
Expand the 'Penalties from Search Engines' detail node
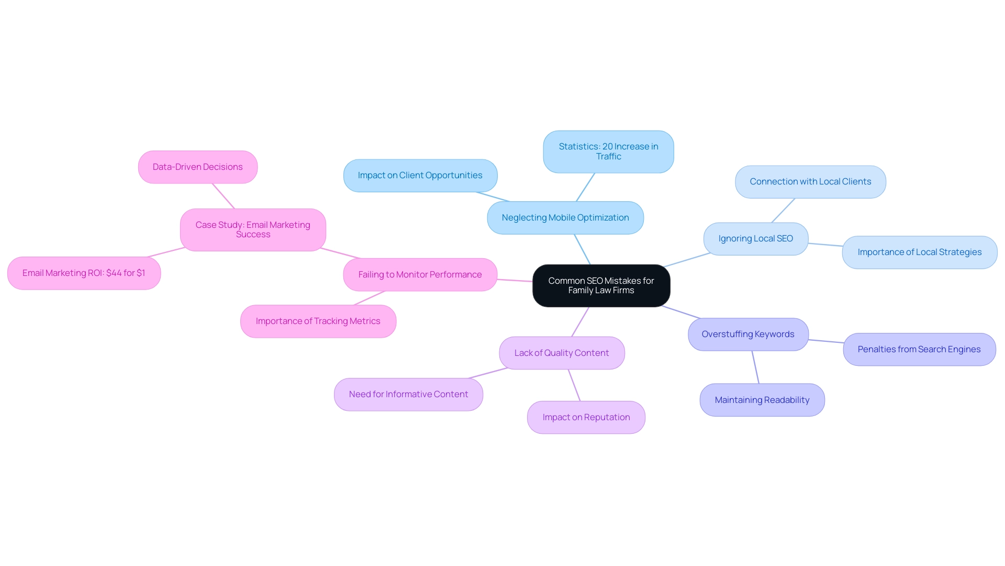coord(919,349)
